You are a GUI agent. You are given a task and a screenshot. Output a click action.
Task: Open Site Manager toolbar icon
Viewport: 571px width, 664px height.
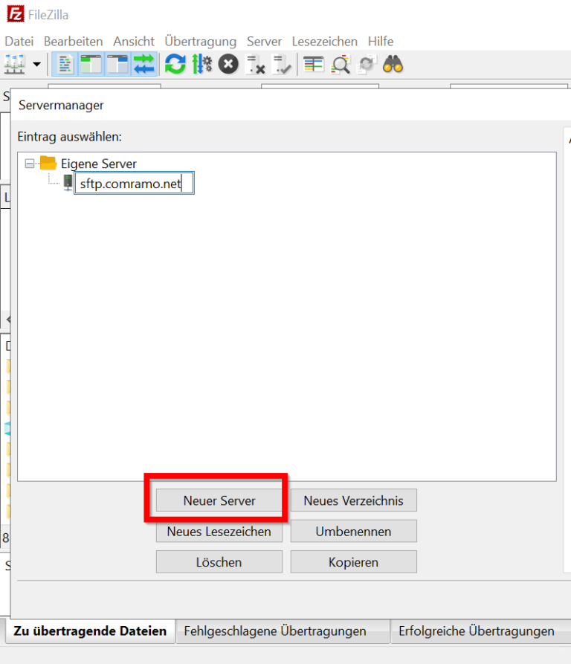point(15,65)
